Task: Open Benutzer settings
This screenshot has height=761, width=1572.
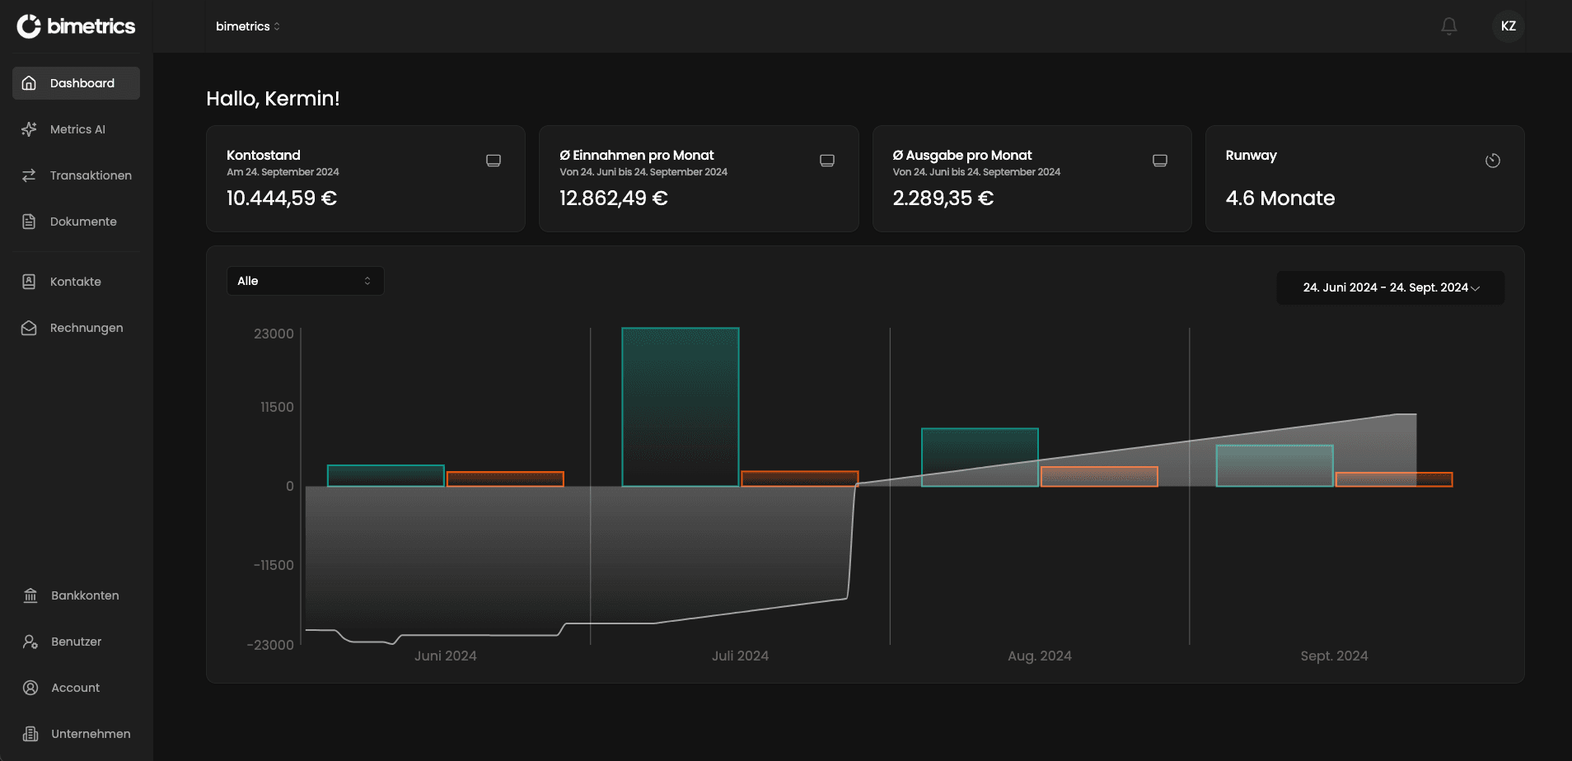Action: pyautogui.click(x=76, y=642)
